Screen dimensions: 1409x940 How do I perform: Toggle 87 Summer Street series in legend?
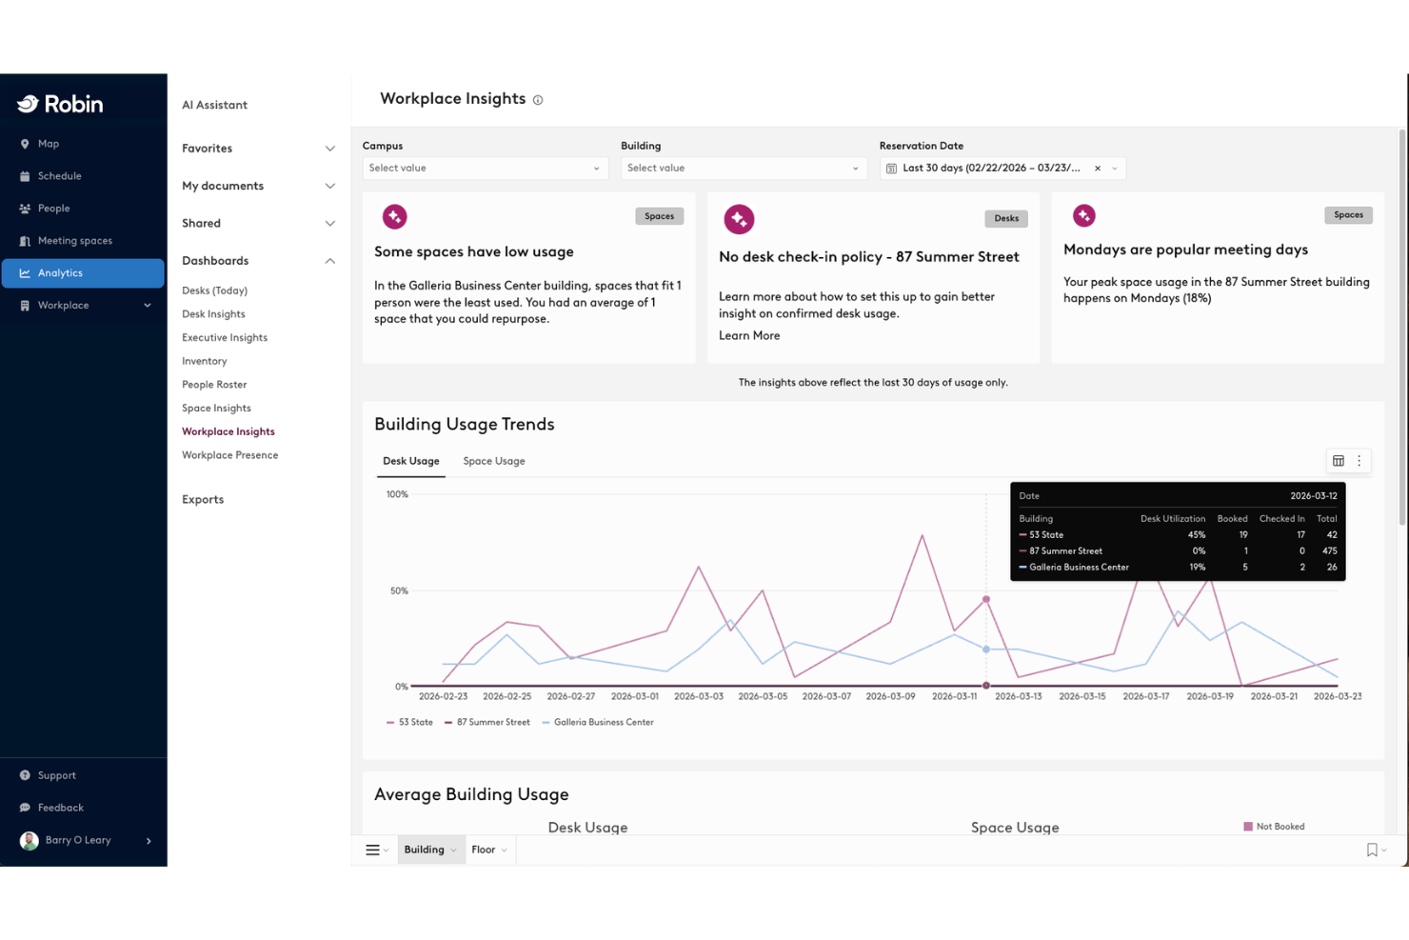tap(486, 722)
